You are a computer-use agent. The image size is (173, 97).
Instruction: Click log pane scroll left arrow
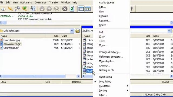tap(1, 23)
